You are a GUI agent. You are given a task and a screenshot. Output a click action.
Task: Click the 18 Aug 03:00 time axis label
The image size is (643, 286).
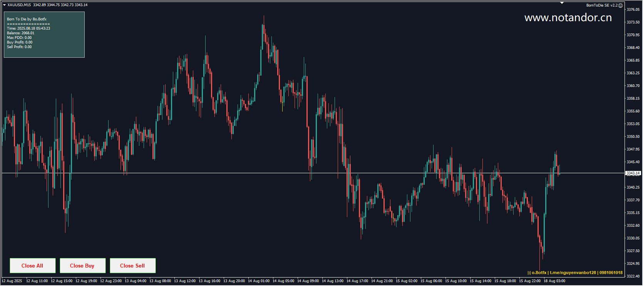(554, 281)
